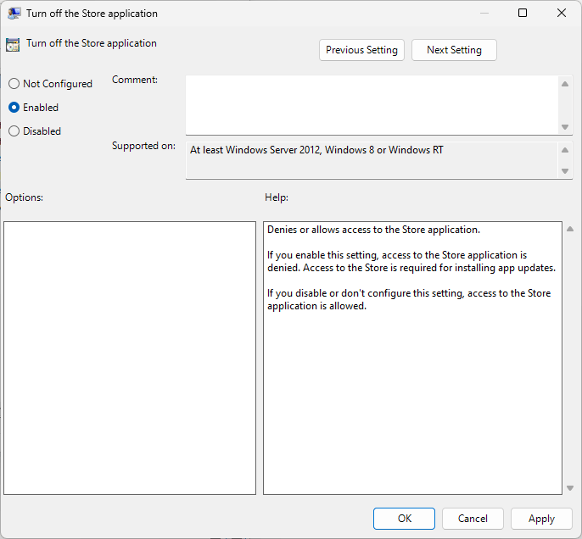The width and height of the screenshot is (582, 539).
Task: Click the Comment: label
Action: [x=135, y=80]
